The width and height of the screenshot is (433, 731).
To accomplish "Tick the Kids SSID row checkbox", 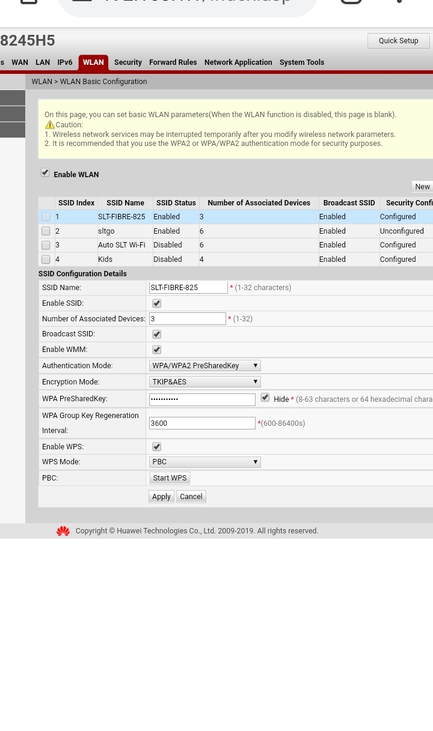I will 46,259.
